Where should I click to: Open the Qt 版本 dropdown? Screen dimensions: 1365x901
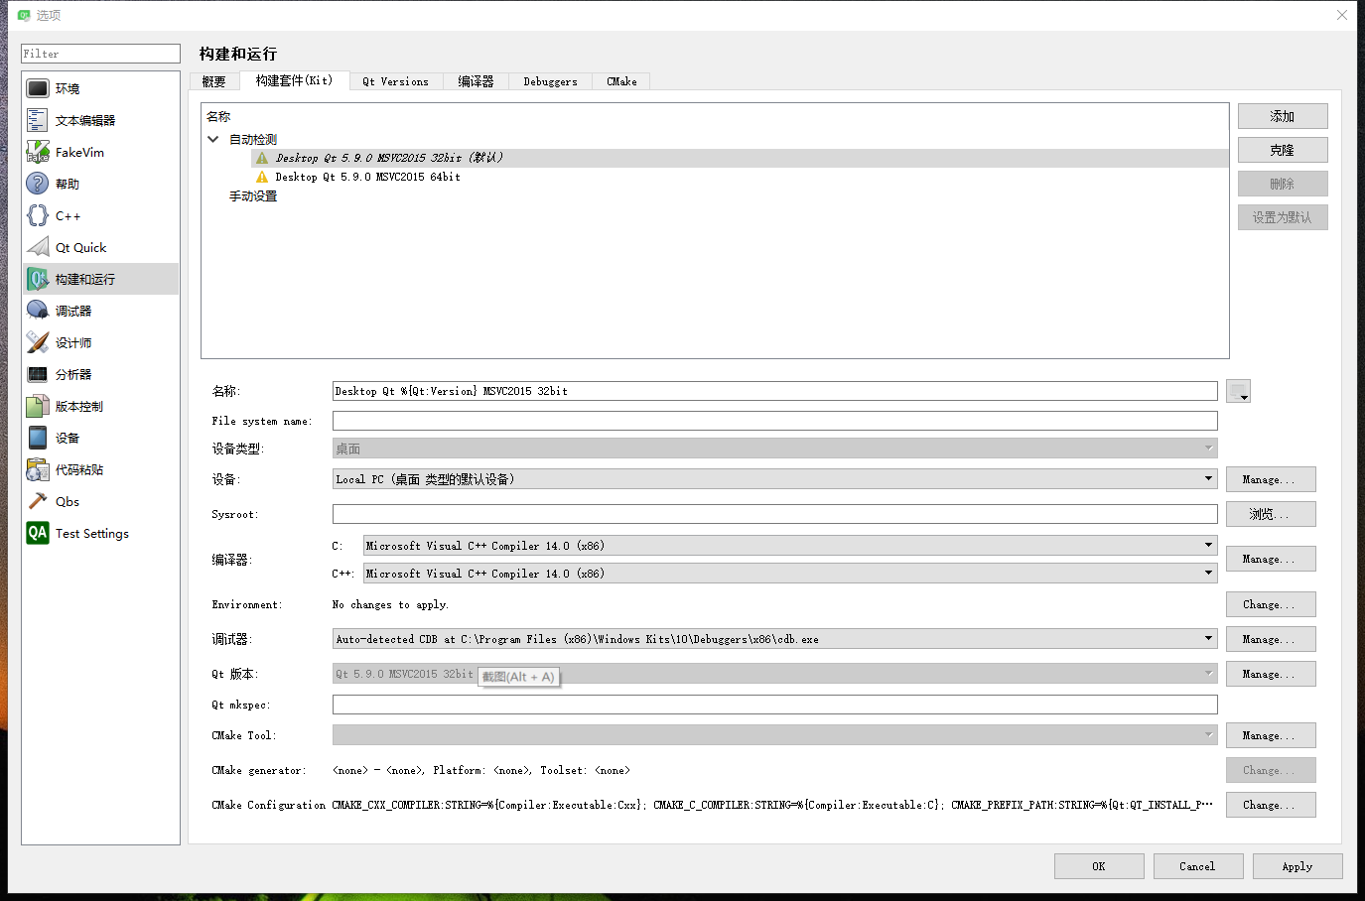coord(775,674)
